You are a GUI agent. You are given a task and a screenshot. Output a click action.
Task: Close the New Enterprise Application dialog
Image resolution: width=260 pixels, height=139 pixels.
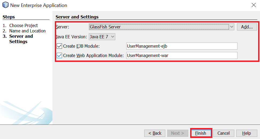254,5
